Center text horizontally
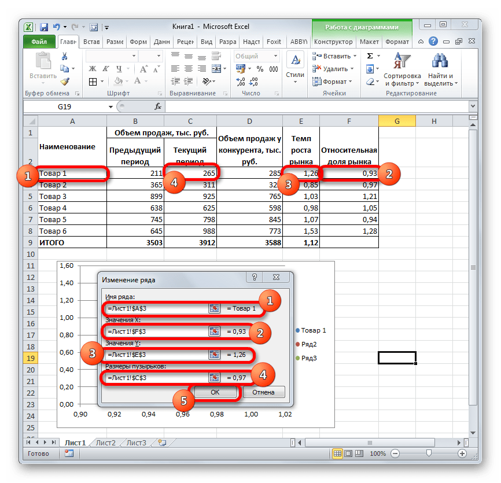The width and height of the screenshot is (501, 483). 189,68
